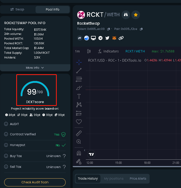Copy the pair address 0x005_f2ce

141,29
